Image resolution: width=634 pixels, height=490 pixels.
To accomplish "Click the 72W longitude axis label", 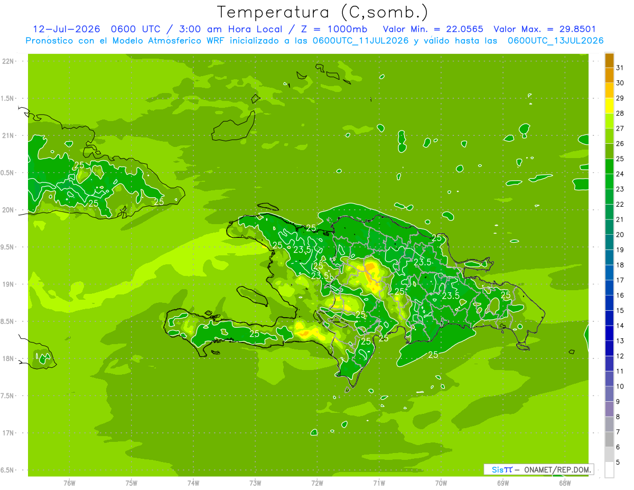I will (x=317, y=483).
